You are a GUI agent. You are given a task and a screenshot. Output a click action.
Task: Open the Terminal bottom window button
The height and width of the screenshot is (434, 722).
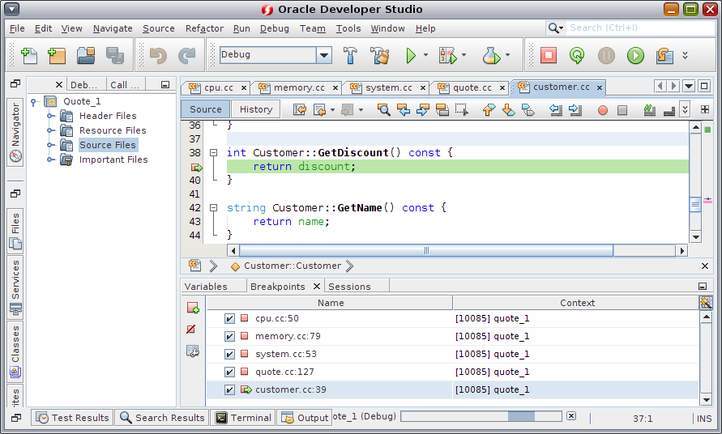[244, 418]
